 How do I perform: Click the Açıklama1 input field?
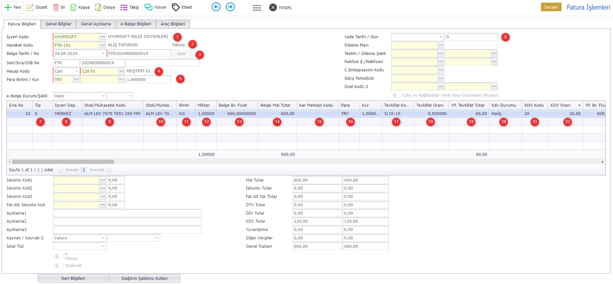tap(127, 213)
